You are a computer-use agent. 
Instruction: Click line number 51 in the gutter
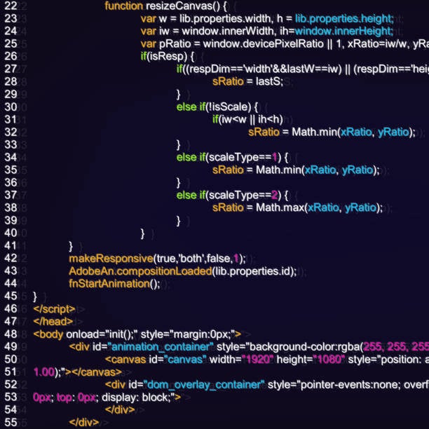11,372
